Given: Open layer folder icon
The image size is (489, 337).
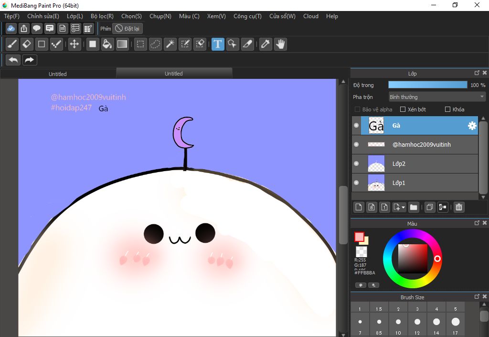Looking at the screenshot, I should (x=414, y=207).
